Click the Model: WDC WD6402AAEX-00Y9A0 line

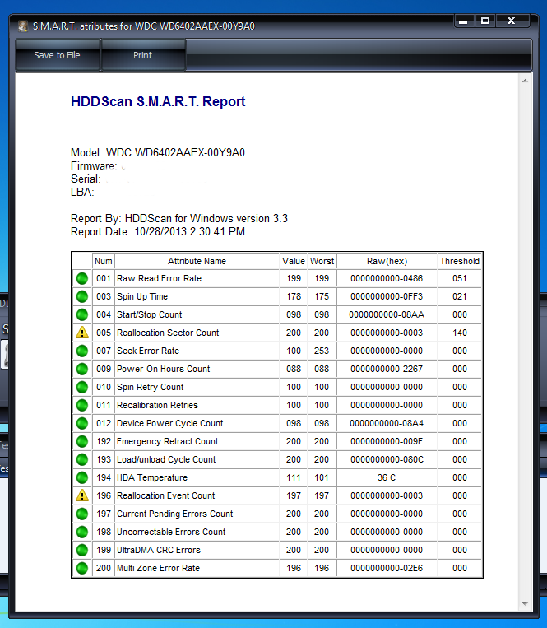point(158,152)
